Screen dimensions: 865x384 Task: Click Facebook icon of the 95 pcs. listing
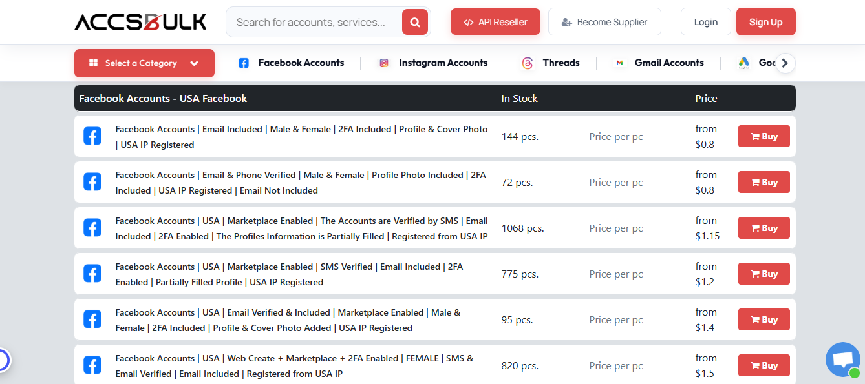pos(92,319)
